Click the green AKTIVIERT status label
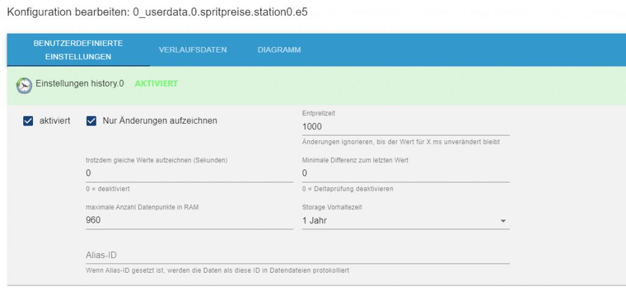This screenshot has width=626, height=291. point(156,84)
